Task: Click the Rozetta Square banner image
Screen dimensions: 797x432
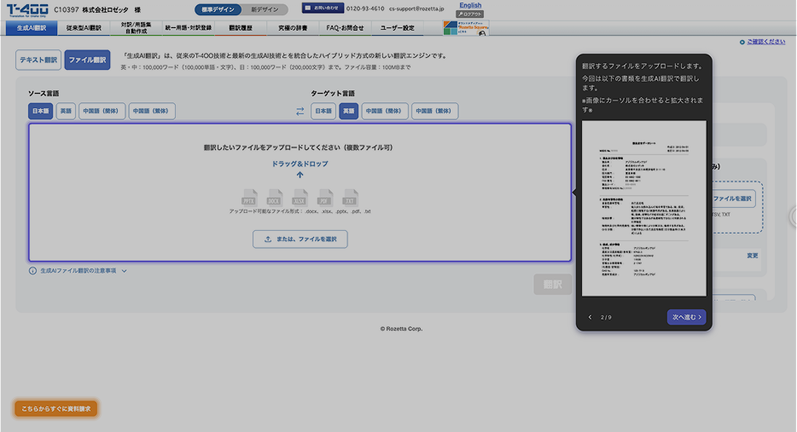Action: pyautogui.click(x=466, y=28)
